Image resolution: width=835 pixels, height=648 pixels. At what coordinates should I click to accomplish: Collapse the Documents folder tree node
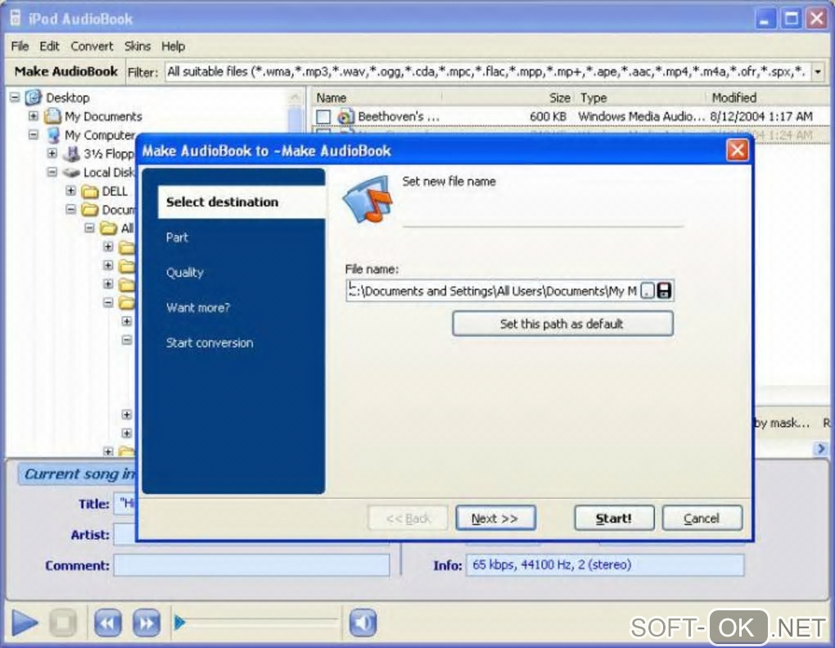[71, 209]
